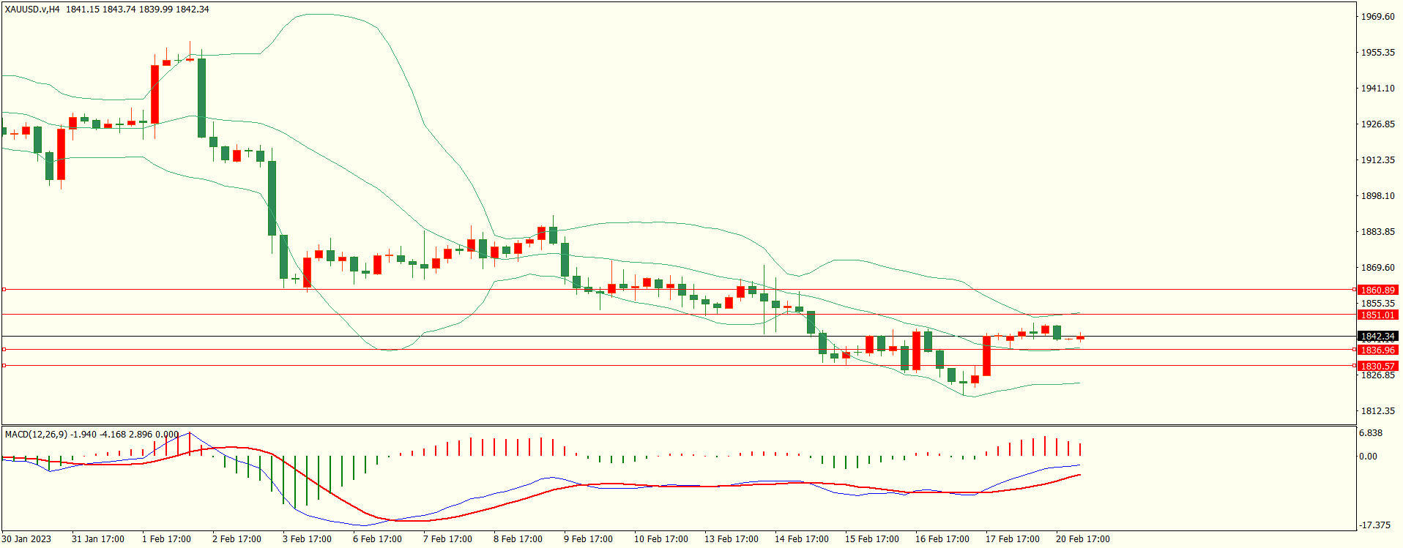The image size is (1403, 548).
Task: Click left handle of the 1836.96 line
Action: pos(4,350)
